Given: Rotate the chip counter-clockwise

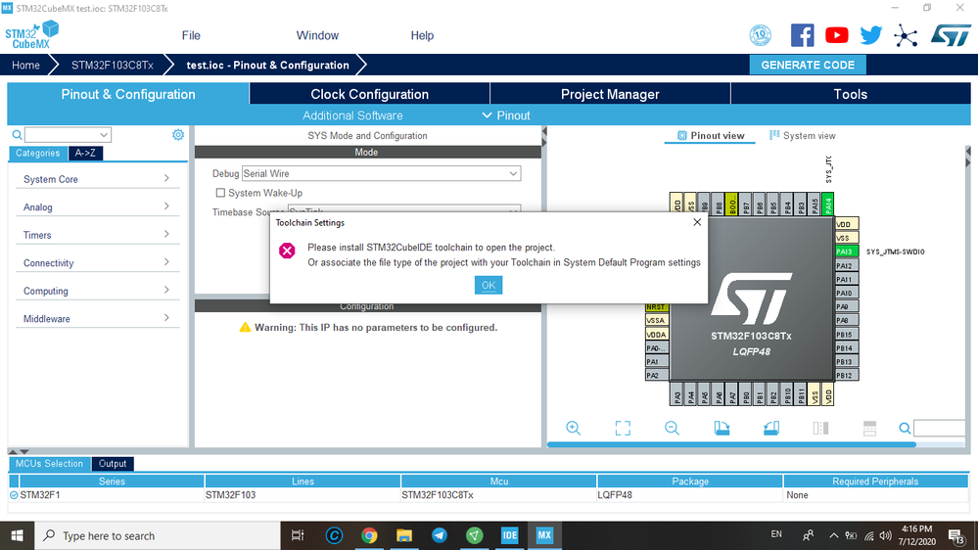Looking at the screenshot, I should 770,428.
